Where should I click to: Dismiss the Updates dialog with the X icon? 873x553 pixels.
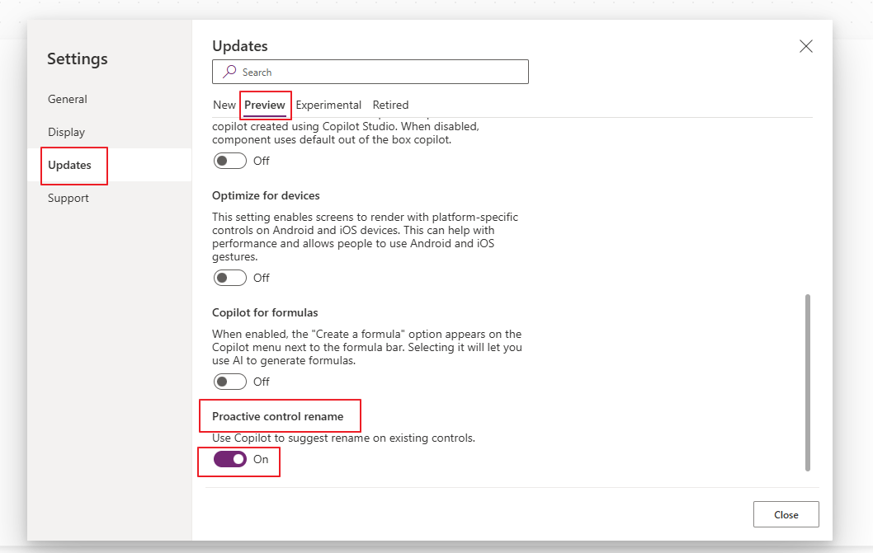pos(805,46)
